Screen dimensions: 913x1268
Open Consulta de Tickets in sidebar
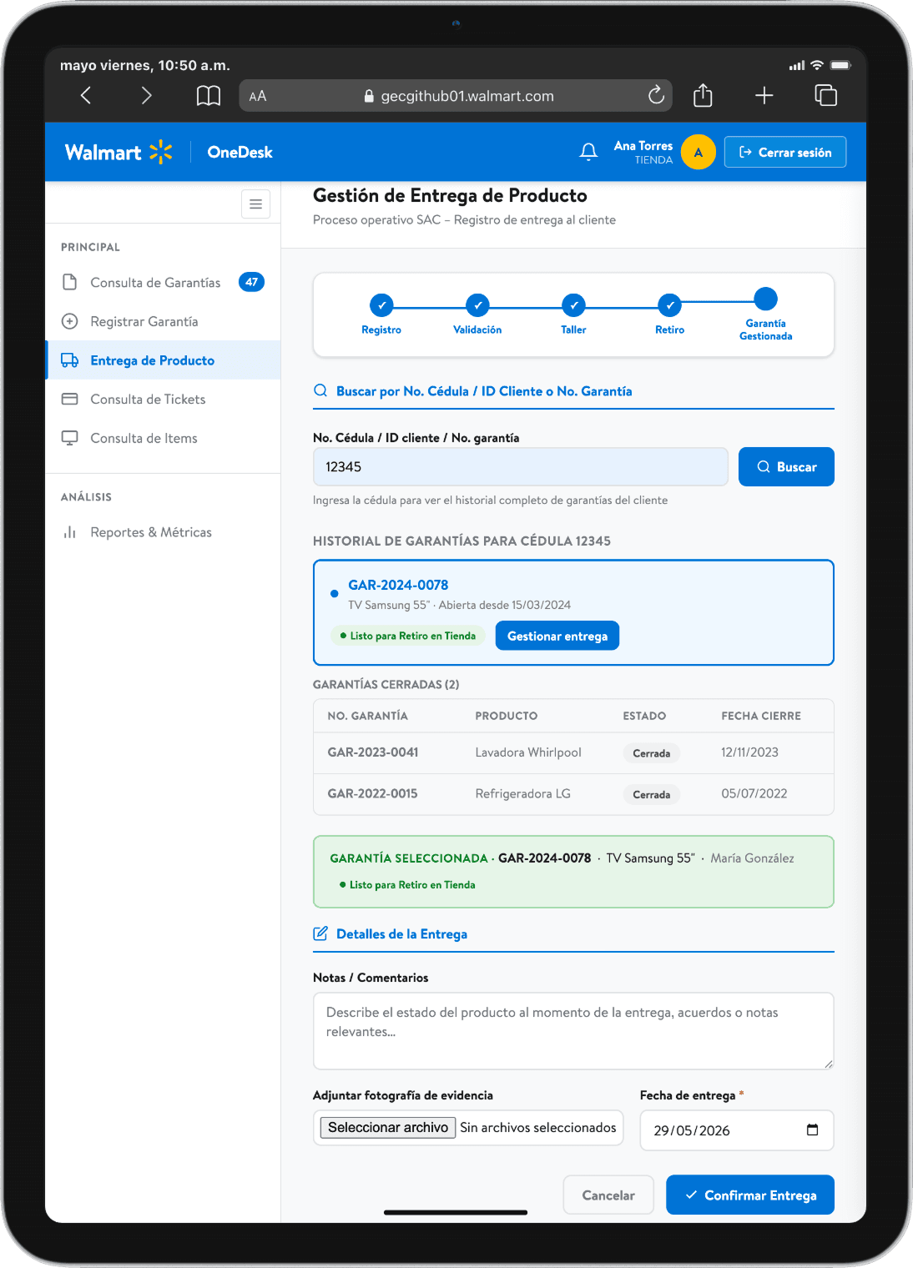(x=163, y=399)
